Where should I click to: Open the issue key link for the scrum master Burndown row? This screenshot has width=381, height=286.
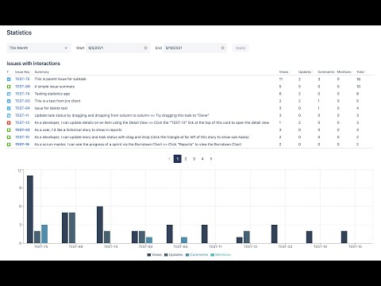[22, 145]
